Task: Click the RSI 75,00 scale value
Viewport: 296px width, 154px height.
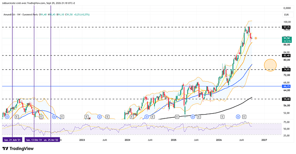Action: pos(287,122)
